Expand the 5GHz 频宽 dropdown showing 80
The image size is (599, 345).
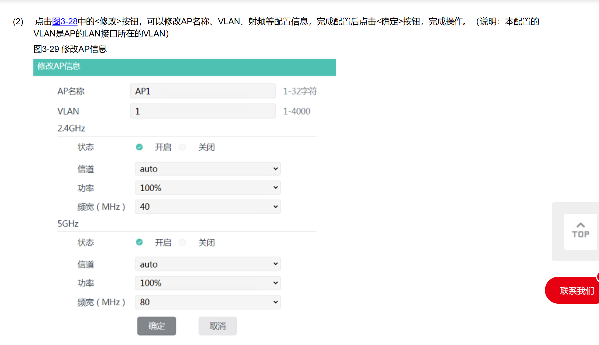click(208, 302)
